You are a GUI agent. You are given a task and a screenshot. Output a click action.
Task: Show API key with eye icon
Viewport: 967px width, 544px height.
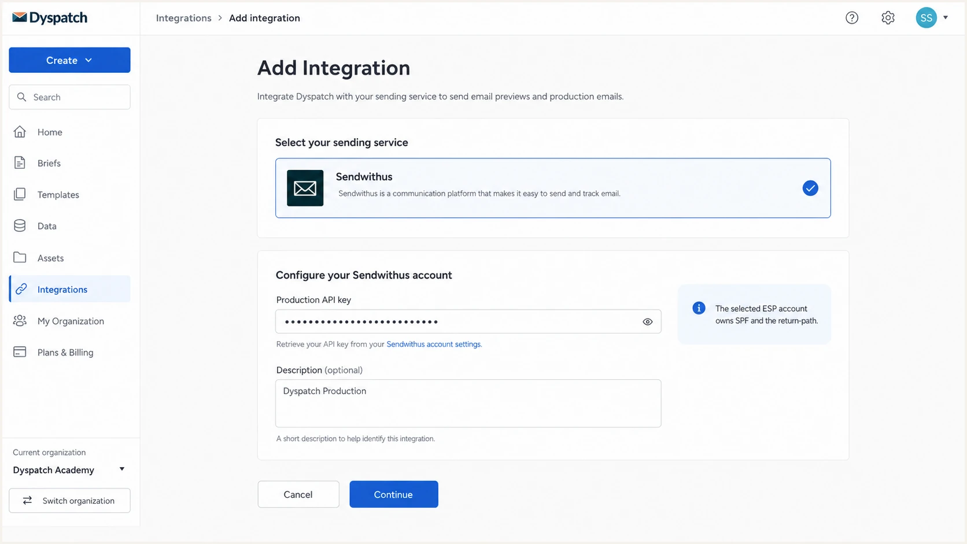tap(648, 322)
